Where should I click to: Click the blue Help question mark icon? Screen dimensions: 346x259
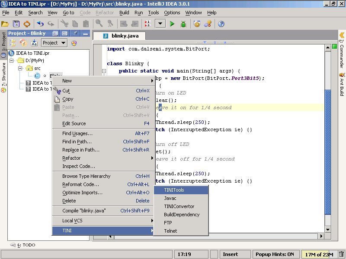[221, 24]
